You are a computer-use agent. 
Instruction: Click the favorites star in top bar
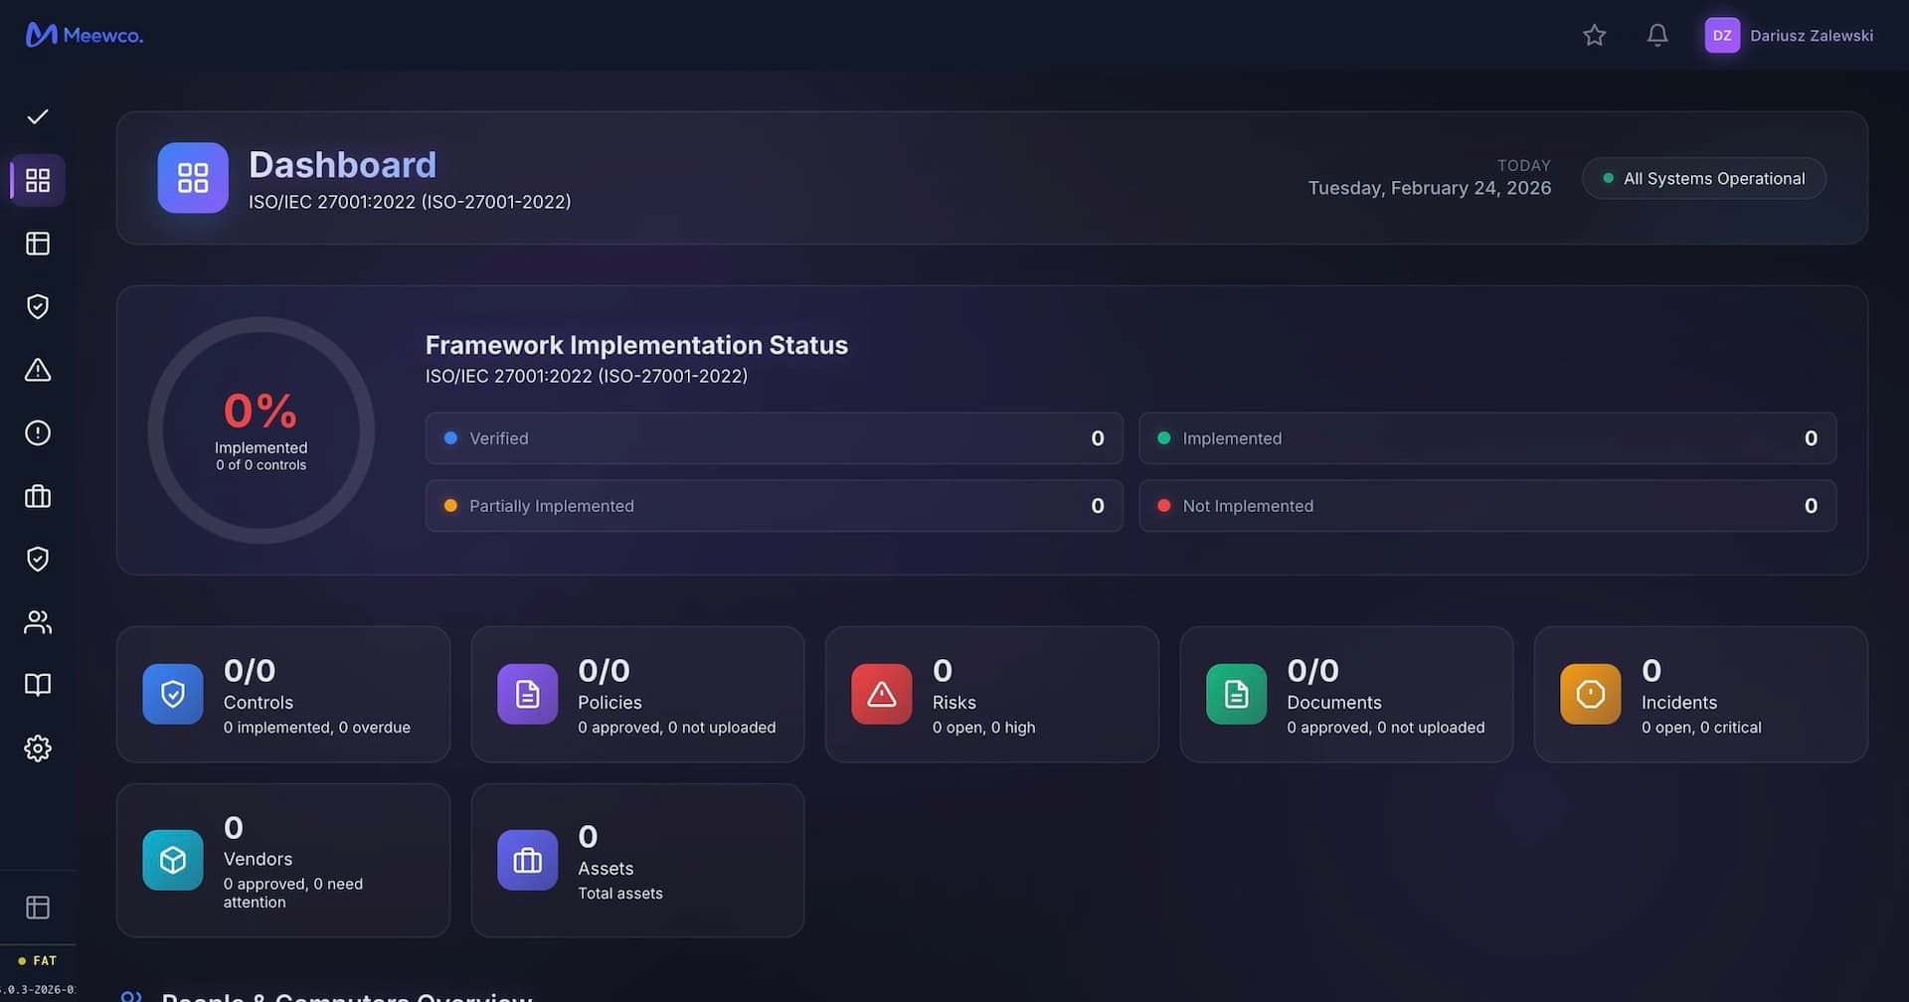click(1594, 35)
